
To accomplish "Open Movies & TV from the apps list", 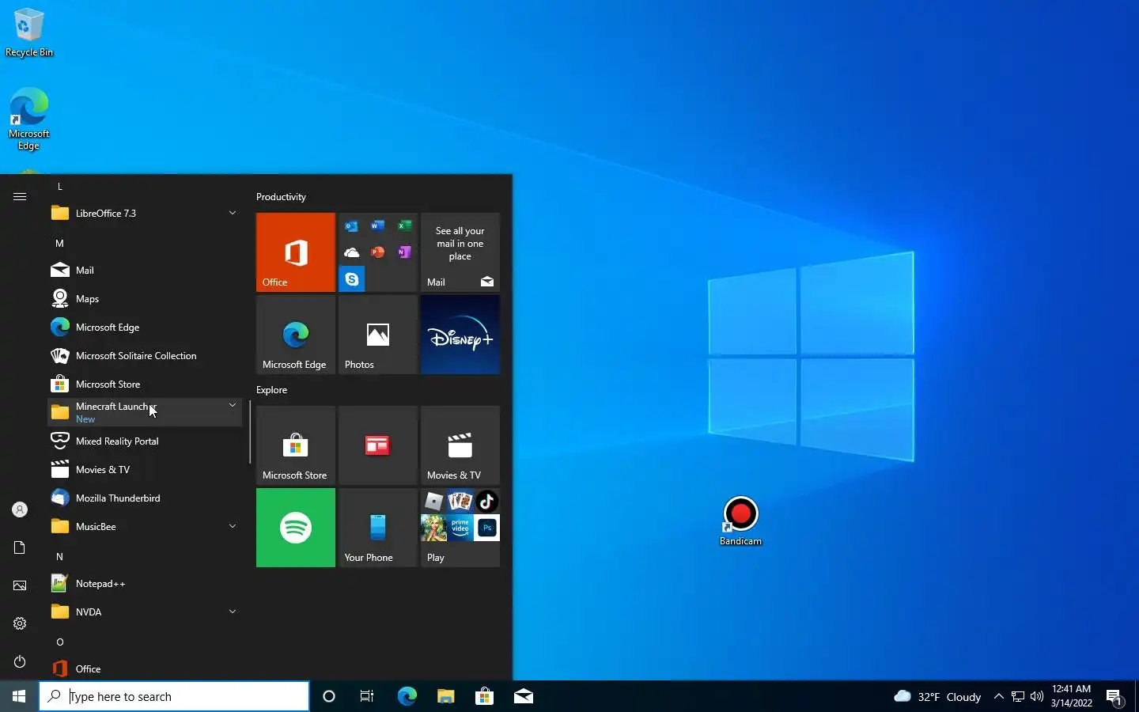I will pyautogui.click(x=145, y=470).
